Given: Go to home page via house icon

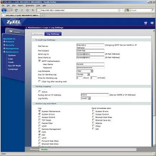Looking at the screenshot, I should [27, 10].
